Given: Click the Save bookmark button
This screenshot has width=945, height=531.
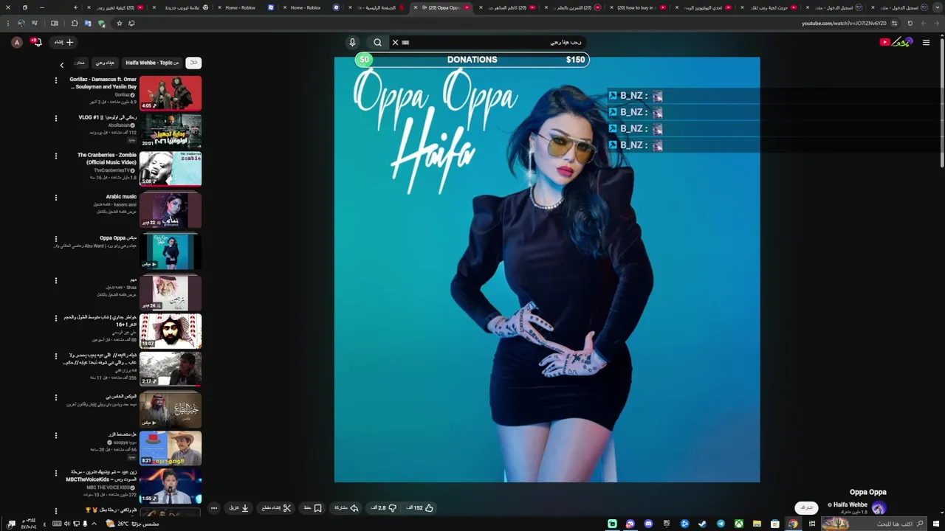Looking at the screenshot, I should pos(312,507).
